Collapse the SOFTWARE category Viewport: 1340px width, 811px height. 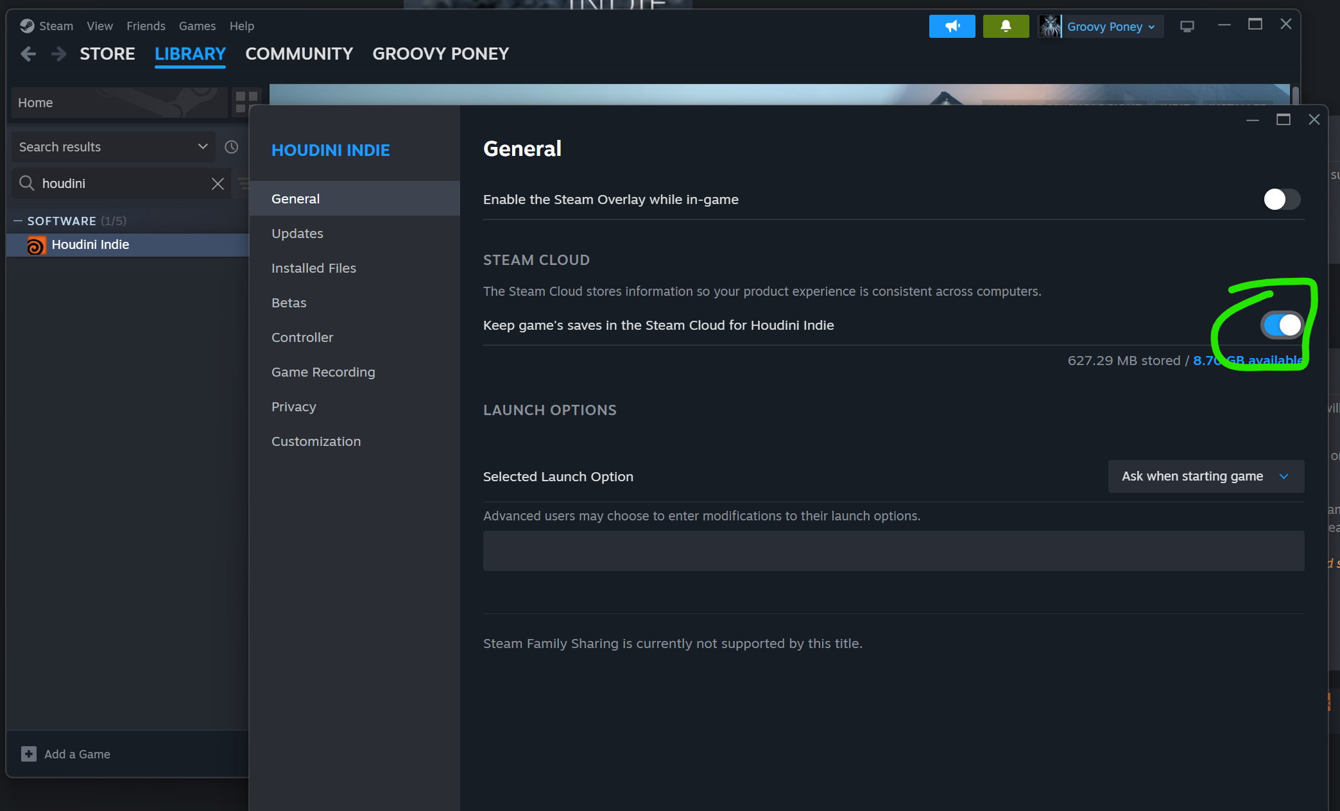tap(17, 221)
